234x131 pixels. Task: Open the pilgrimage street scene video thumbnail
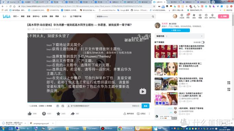tap(166, 84)
